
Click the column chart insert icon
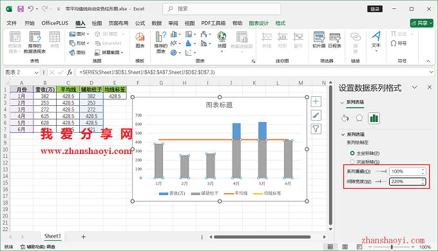(x=174, y=34)
